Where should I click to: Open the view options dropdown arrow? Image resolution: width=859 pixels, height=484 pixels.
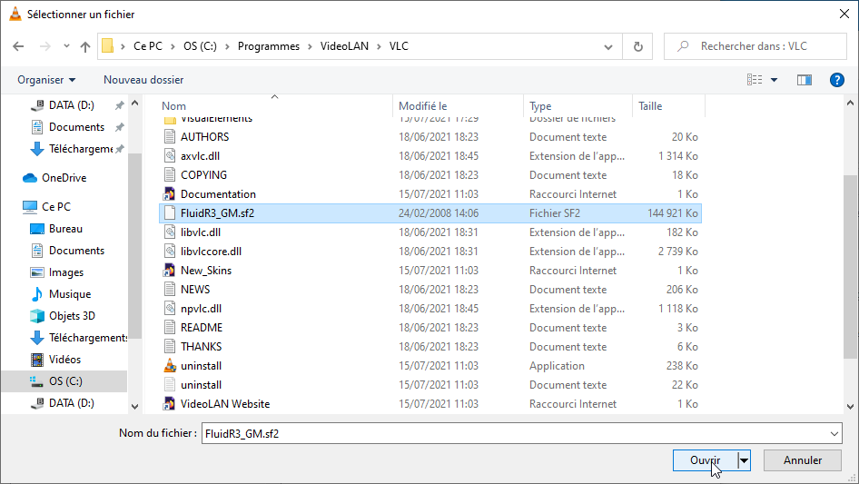(774, 80)
